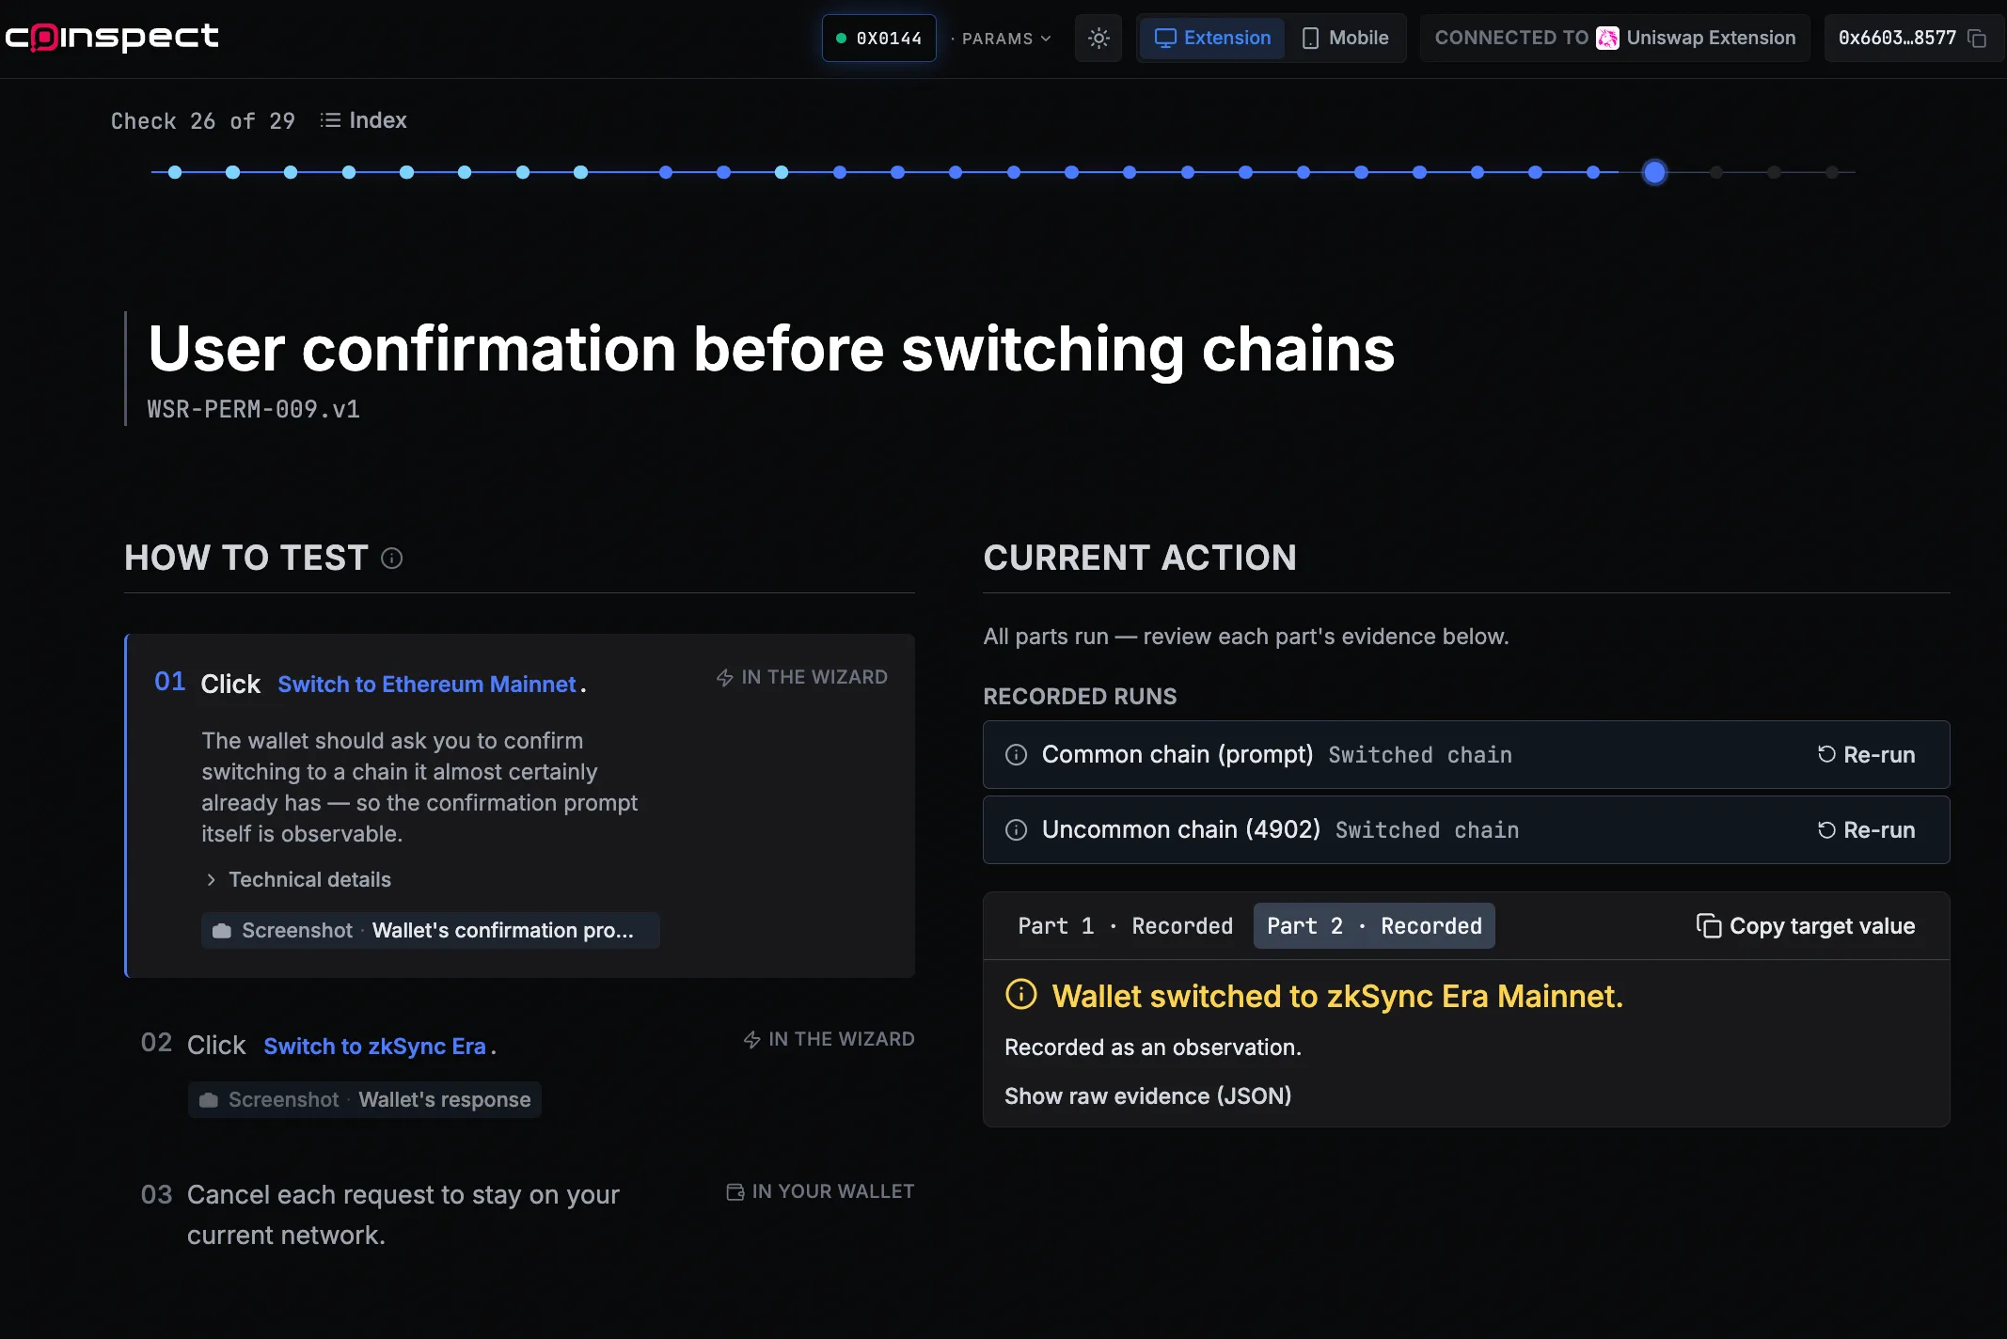Click the current highlighted progress step dot
2007x1339 pixels.
pos(1654,172)
